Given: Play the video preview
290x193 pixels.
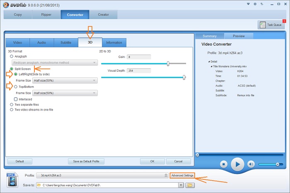Looking at the screenshot, I should tap(237, 164).
